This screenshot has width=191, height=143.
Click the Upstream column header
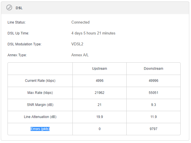pyautogui.click(x=100, y=69)
